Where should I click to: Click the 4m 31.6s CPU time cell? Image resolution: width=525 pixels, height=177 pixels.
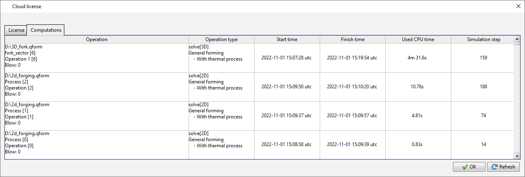coord(418,58)
